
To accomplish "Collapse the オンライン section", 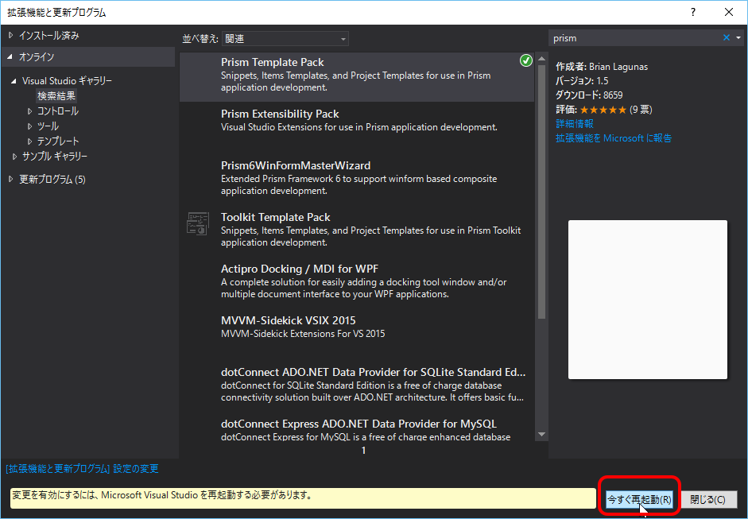I will 10,56.
